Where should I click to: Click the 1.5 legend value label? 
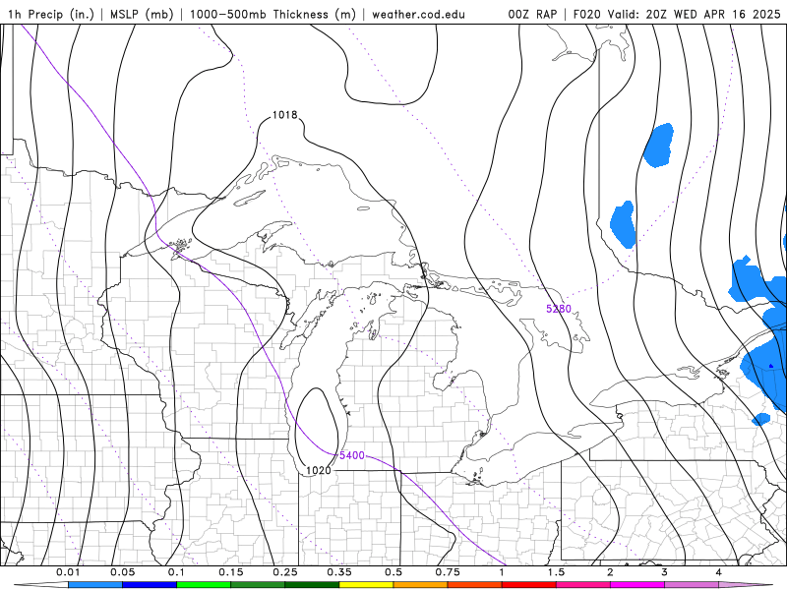pos(556,572)
